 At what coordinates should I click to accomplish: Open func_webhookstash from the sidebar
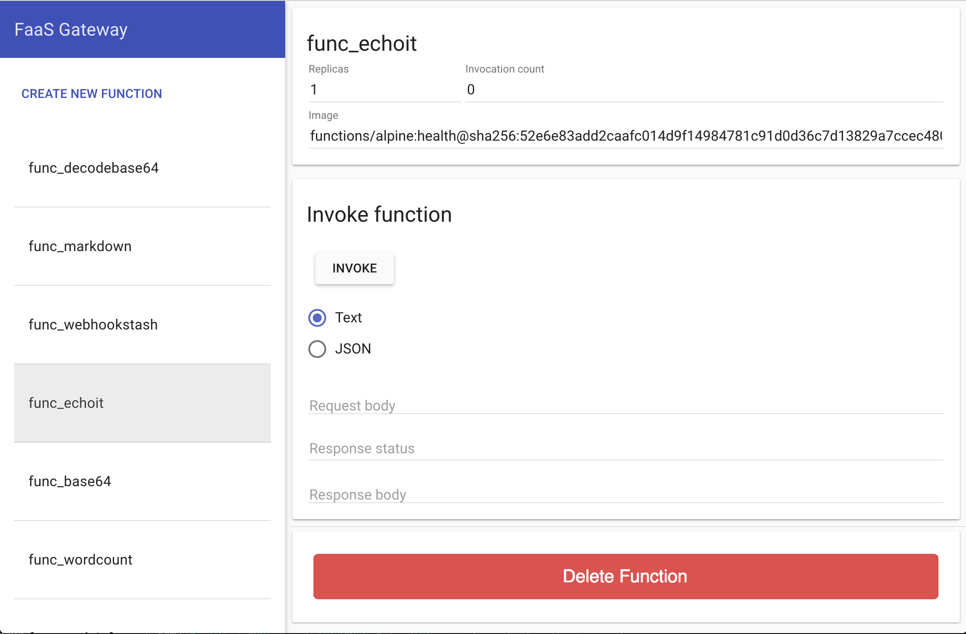pyautogui.click(x=143, y=325)
